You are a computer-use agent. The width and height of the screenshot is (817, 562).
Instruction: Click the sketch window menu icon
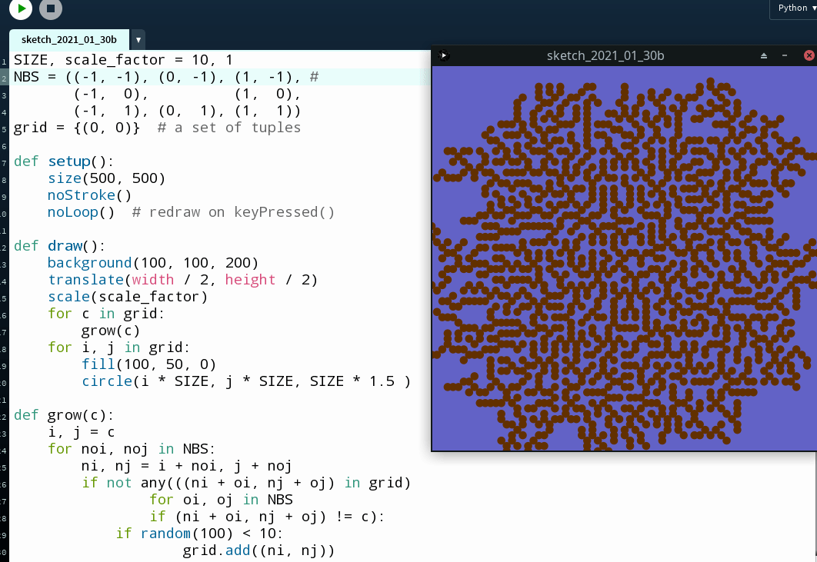[443, 55]
